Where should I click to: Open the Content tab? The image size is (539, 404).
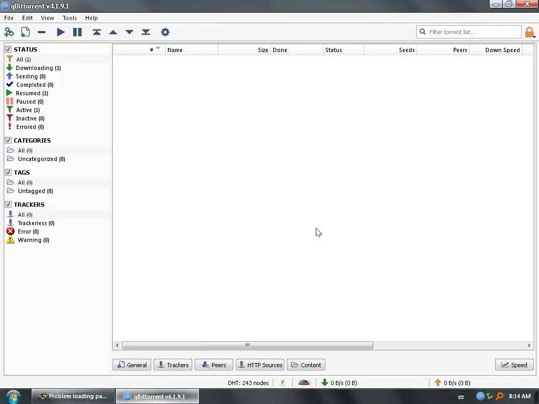306,365
